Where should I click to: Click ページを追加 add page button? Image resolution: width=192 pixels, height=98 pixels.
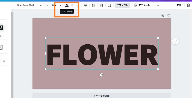tap(102, 96)
